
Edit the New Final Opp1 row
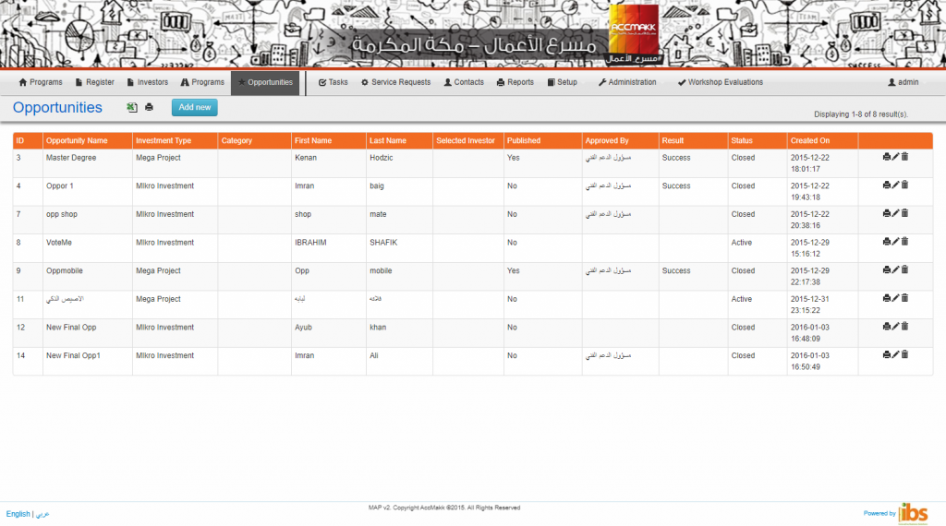[895, 355]
